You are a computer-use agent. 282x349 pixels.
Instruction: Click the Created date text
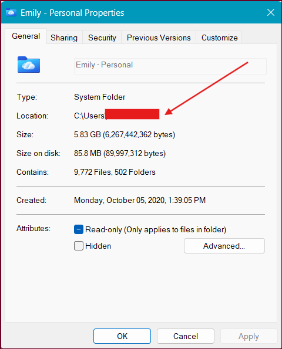tap(140, 200)
